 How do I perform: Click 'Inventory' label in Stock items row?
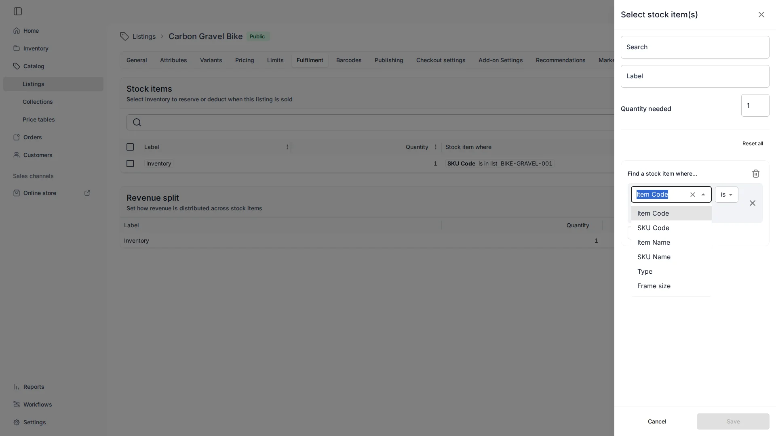[x=159, y=163]
